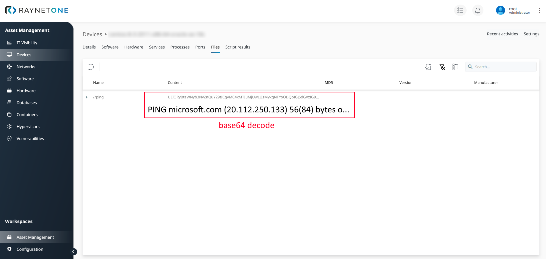
Task: Click the refresh icon in the files toolbar
Action: pyautogui.click(x=91, y=67)
